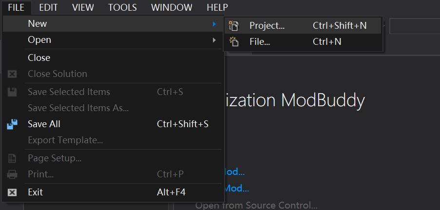Choose Print... entry
This screenshot has height=210, width=440.
point(113,174)
